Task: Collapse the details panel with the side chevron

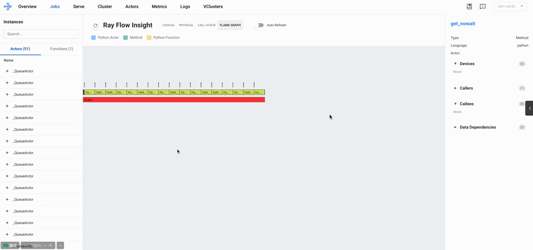Action: (529, 108)
